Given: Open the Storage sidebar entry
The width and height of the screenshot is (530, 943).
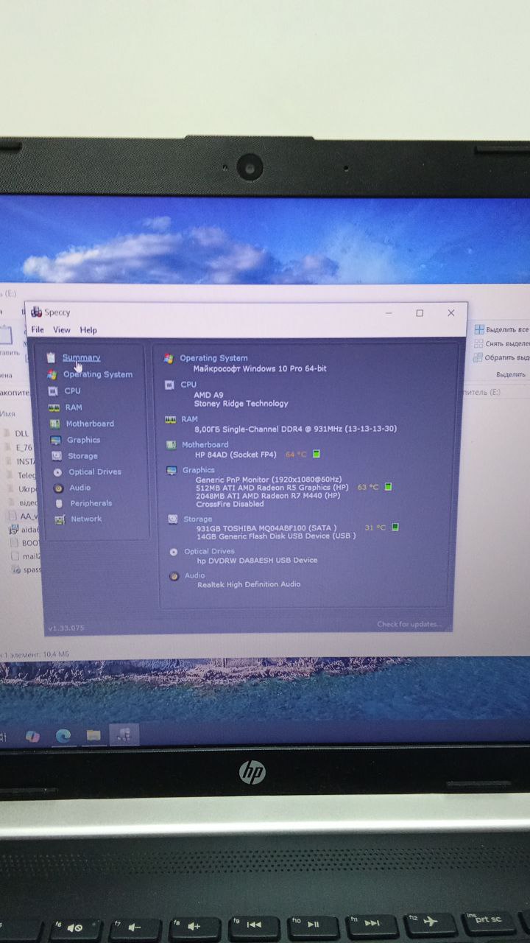Looking at the screenshot, I should pyautogui.click(x=82, y=456).
